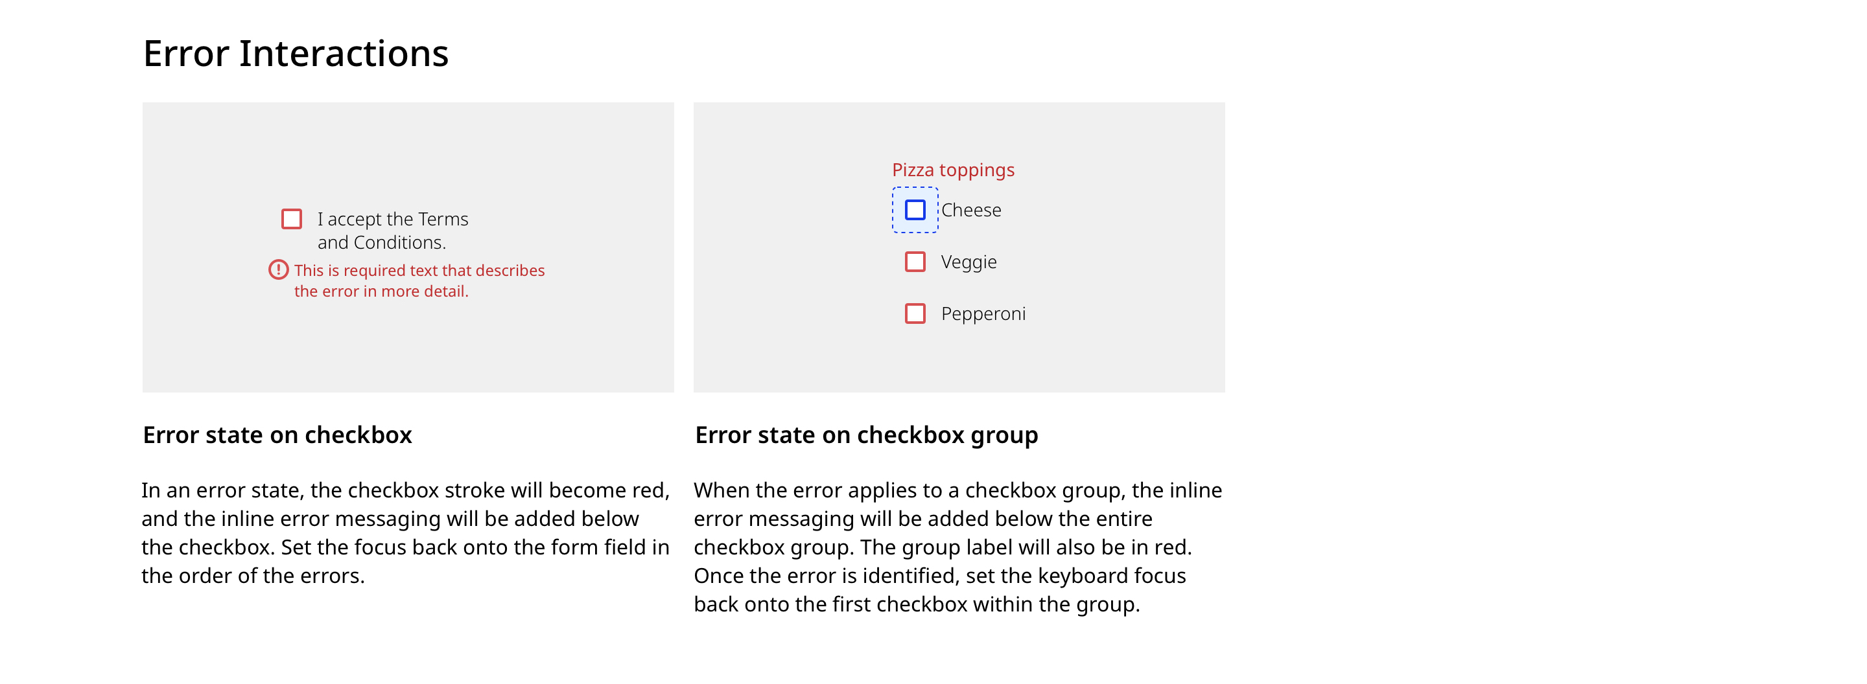Enable the Veggie checkbox
1867x684 pixels.
click(x=915, y=262)
